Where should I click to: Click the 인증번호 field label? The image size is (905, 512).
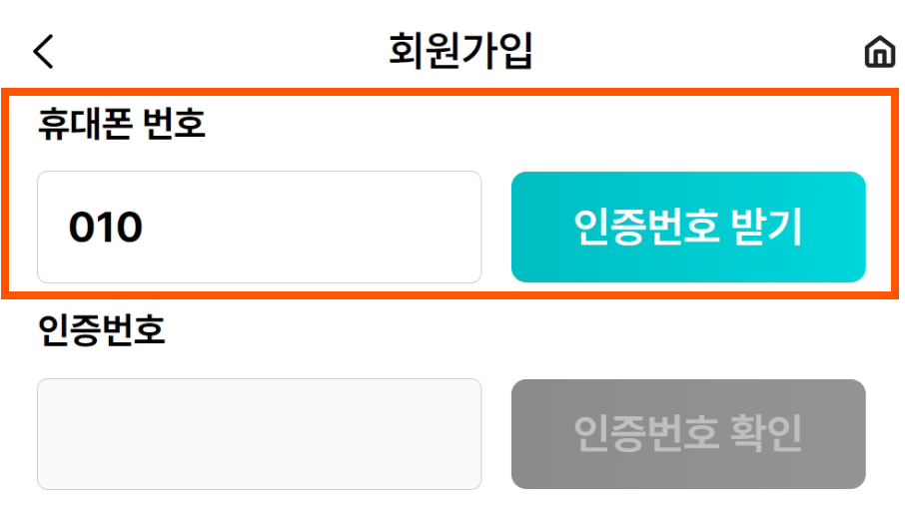tap(101, 330)
